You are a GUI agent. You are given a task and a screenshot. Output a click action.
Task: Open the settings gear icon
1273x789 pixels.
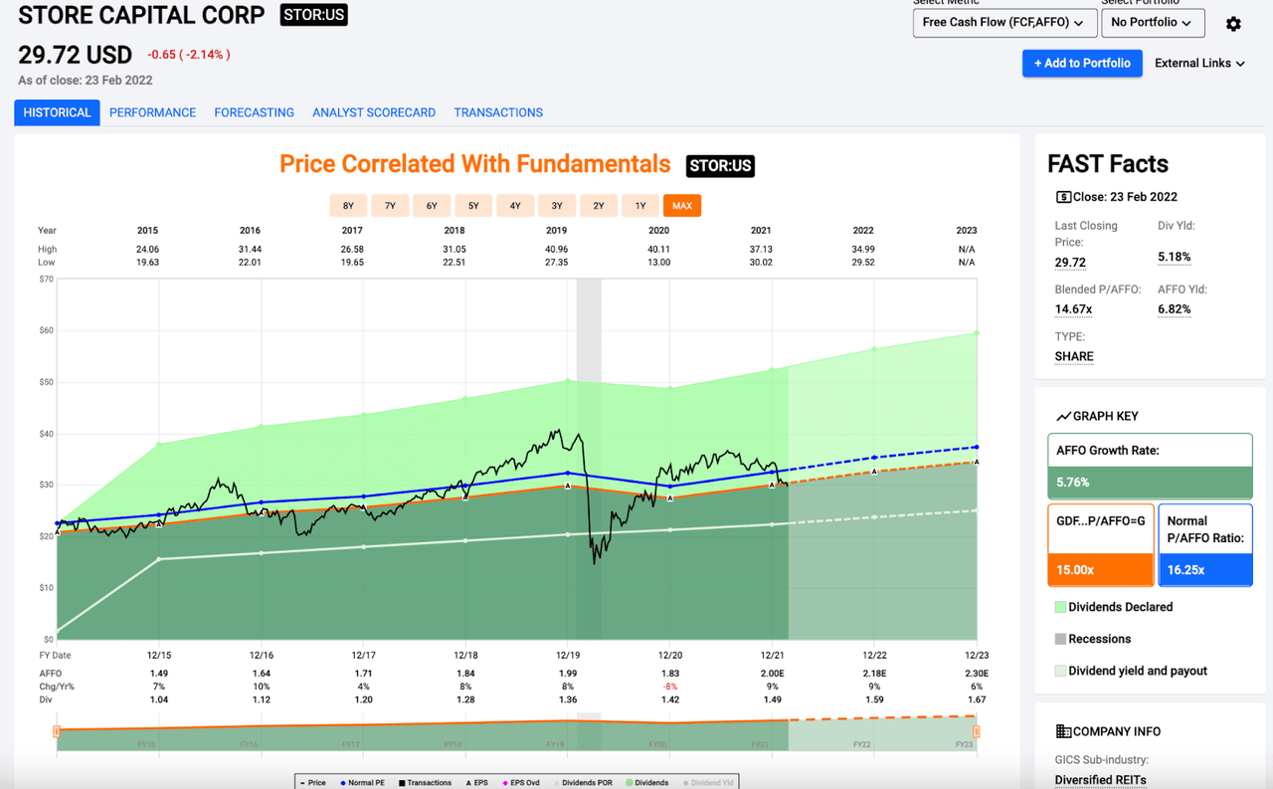click(x=1233, y=24)
